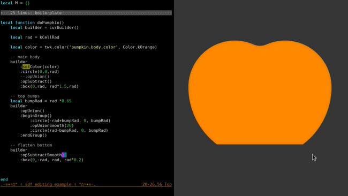Click the endGroup() line
The height and width of the screenshot is (196, 348).
[34, 135]
